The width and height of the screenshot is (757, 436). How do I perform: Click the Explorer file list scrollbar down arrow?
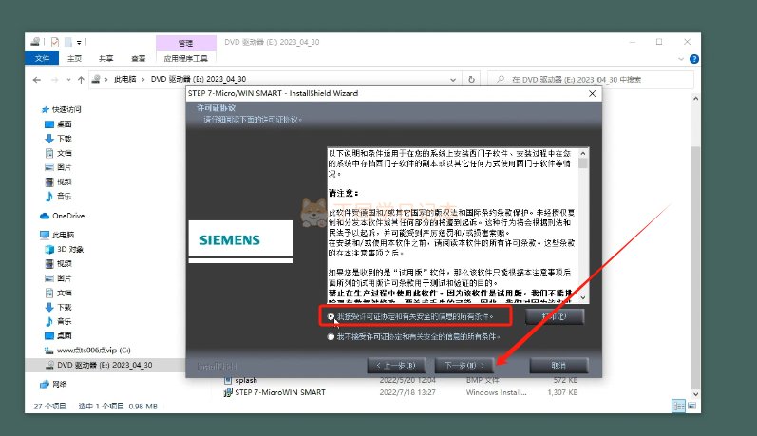pos(695,394)
